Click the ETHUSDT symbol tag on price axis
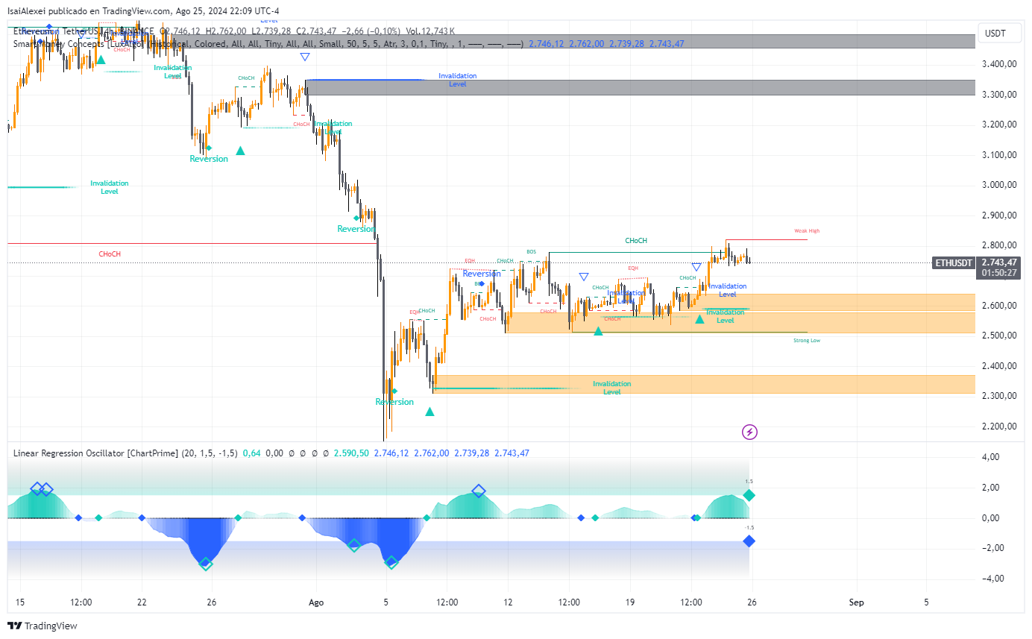Viewport: 1032px width, 639px height. coord(954,263)
